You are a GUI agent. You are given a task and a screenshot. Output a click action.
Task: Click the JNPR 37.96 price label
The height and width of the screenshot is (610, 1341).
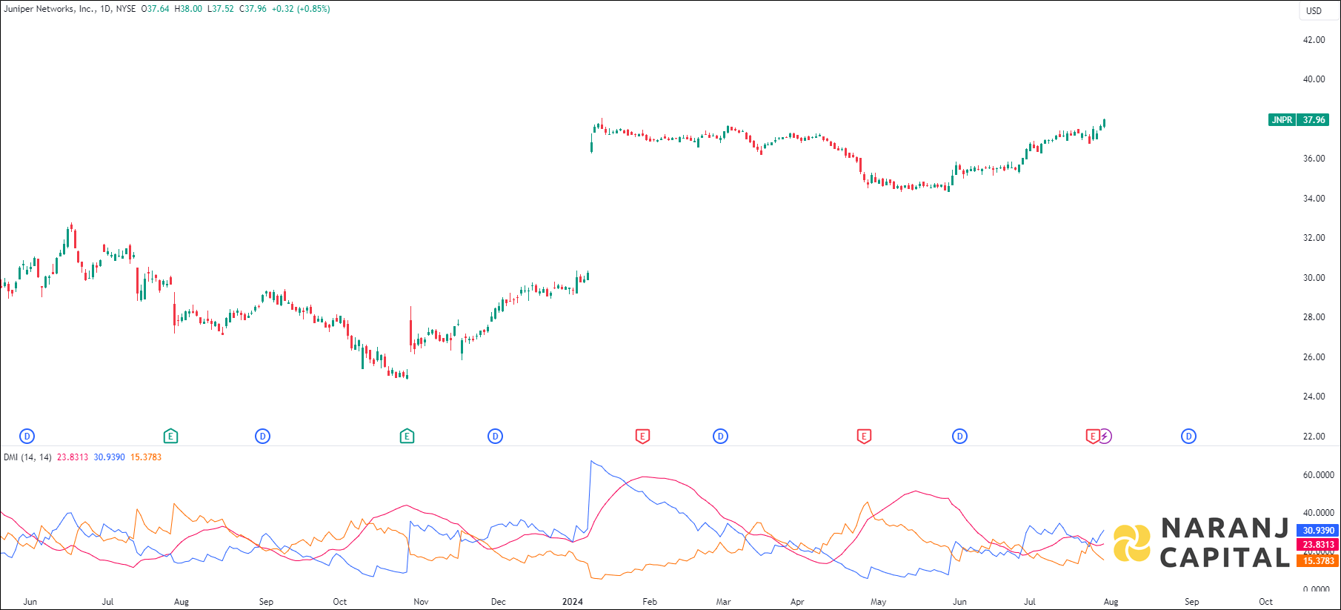coord(1299,120)
